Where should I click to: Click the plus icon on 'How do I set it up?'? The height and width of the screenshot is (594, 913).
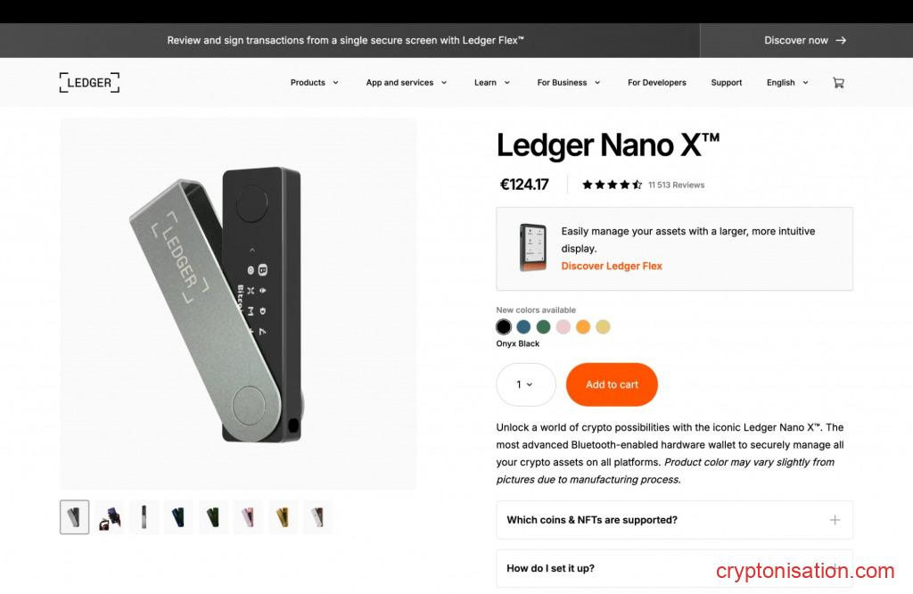click(x=834, y=568)
